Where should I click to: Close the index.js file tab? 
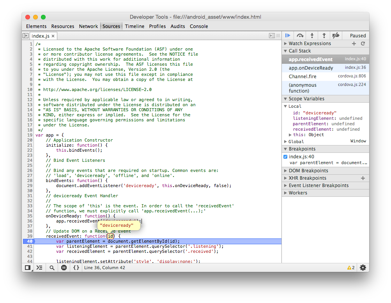coord(53,36)
